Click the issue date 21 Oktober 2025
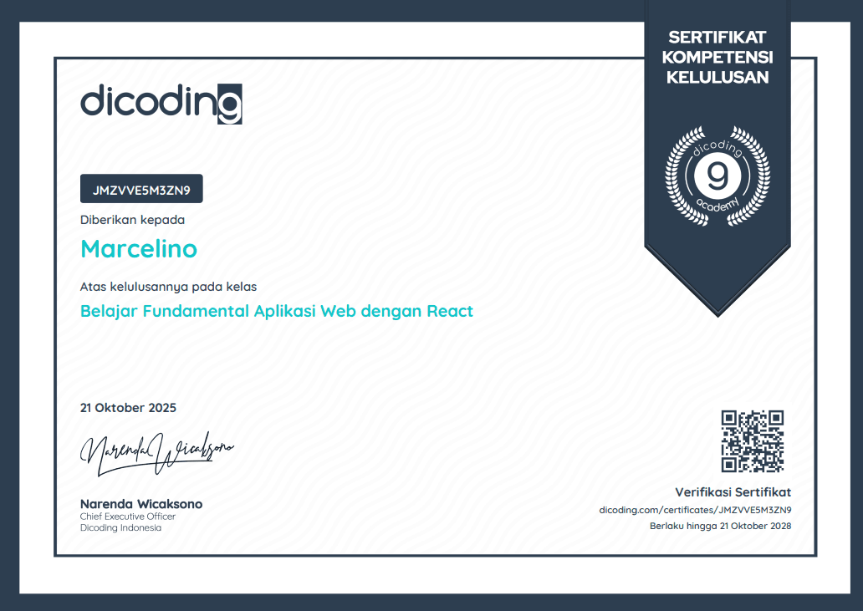The image size is (863, 611). coord(128,408)
